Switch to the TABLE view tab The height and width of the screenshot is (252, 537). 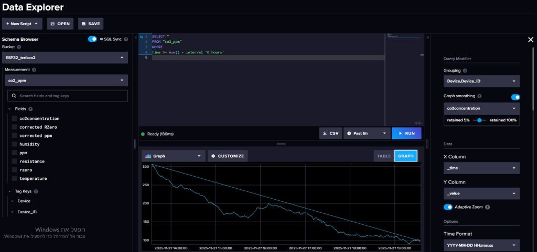(384, 156)
